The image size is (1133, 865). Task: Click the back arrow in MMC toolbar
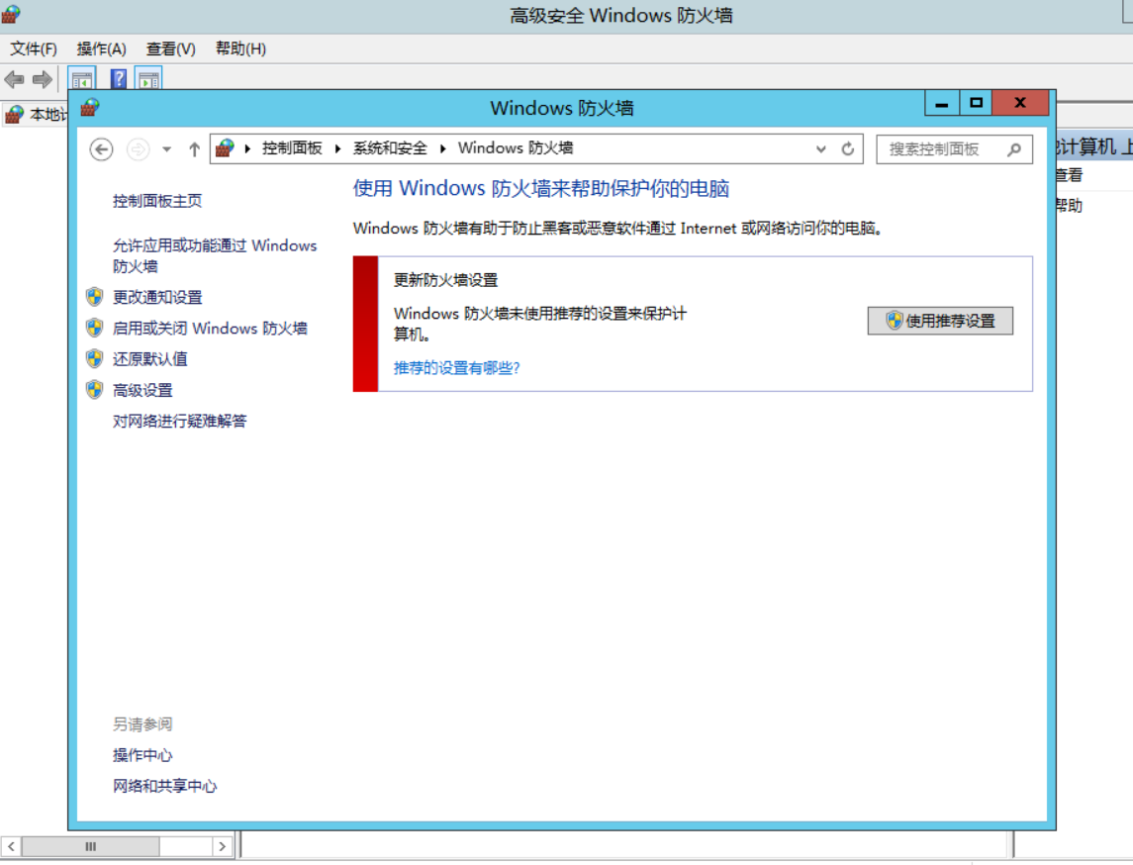coord(15,79)
